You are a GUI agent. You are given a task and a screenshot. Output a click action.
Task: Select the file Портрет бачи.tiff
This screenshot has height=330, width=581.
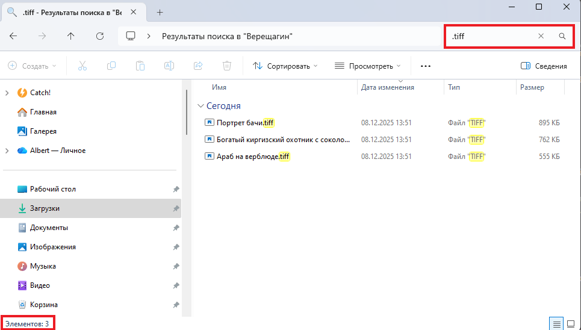pos(245,123)
